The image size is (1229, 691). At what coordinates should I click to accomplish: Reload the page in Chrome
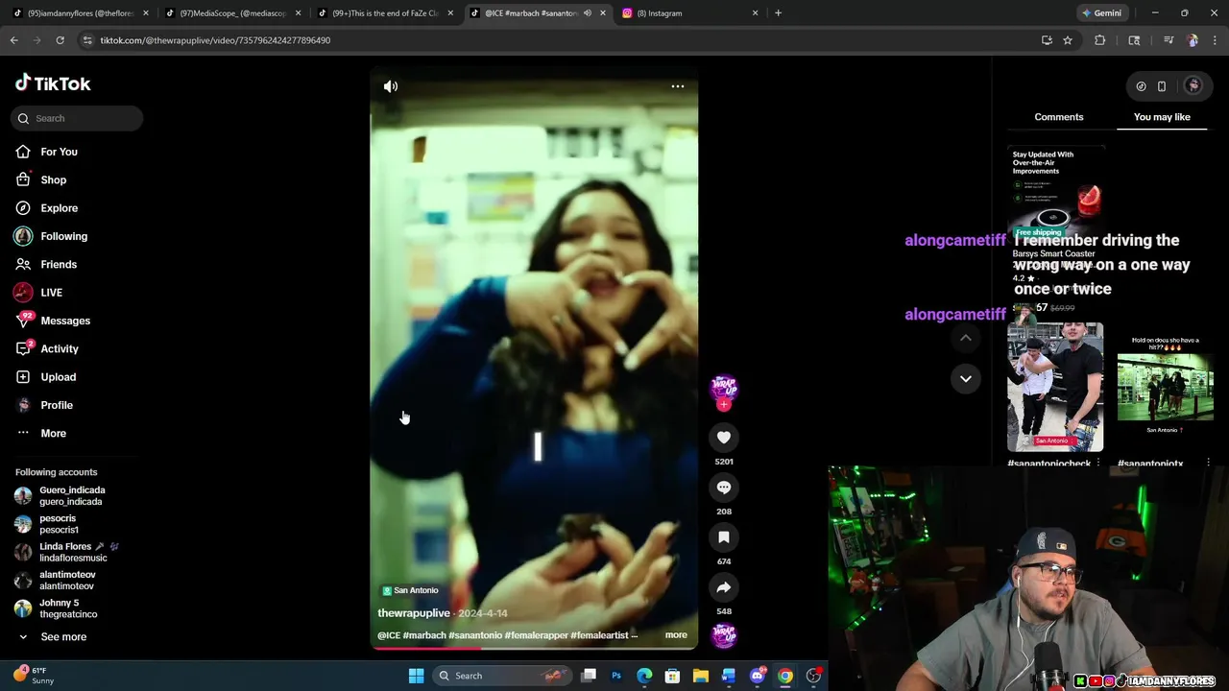(x=60, y=40)
